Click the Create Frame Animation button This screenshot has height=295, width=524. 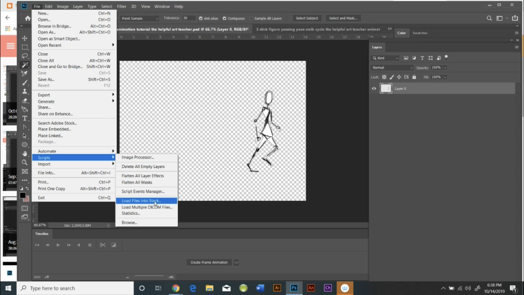point(209,262)
